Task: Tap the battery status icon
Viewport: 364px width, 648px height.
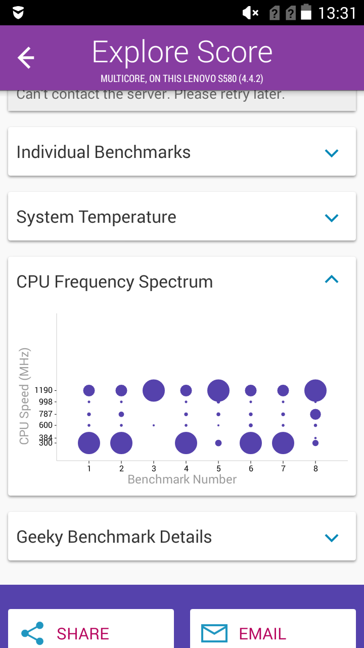Action: click(306, 12)
